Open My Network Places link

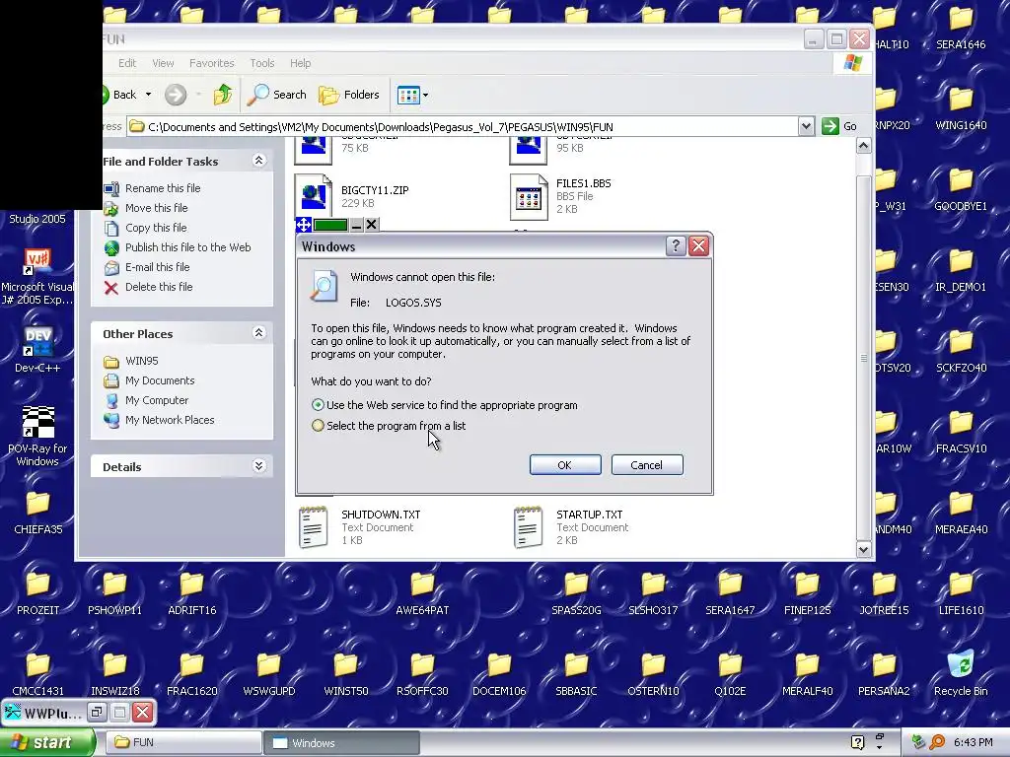(170, 420)
